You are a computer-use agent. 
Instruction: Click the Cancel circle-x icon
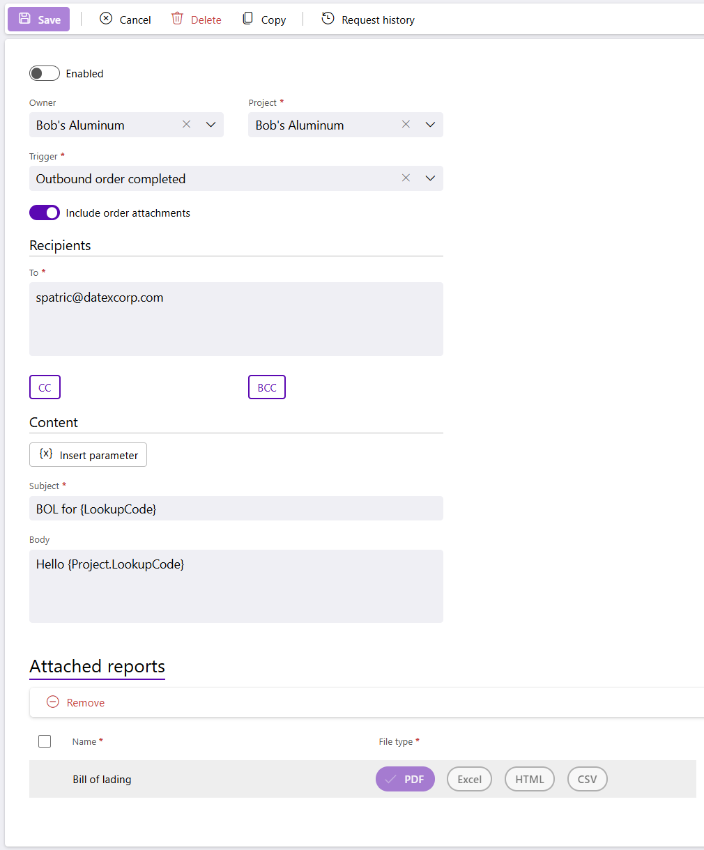(x=106, y=19)
